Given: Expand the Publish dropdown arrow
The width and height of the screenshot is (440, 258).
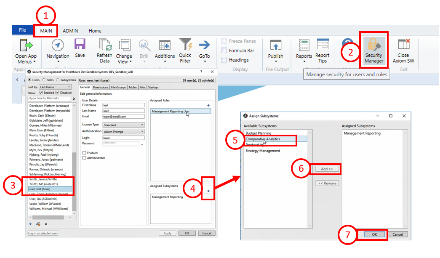Looking at the screenshot, I should tap(275, 61).
